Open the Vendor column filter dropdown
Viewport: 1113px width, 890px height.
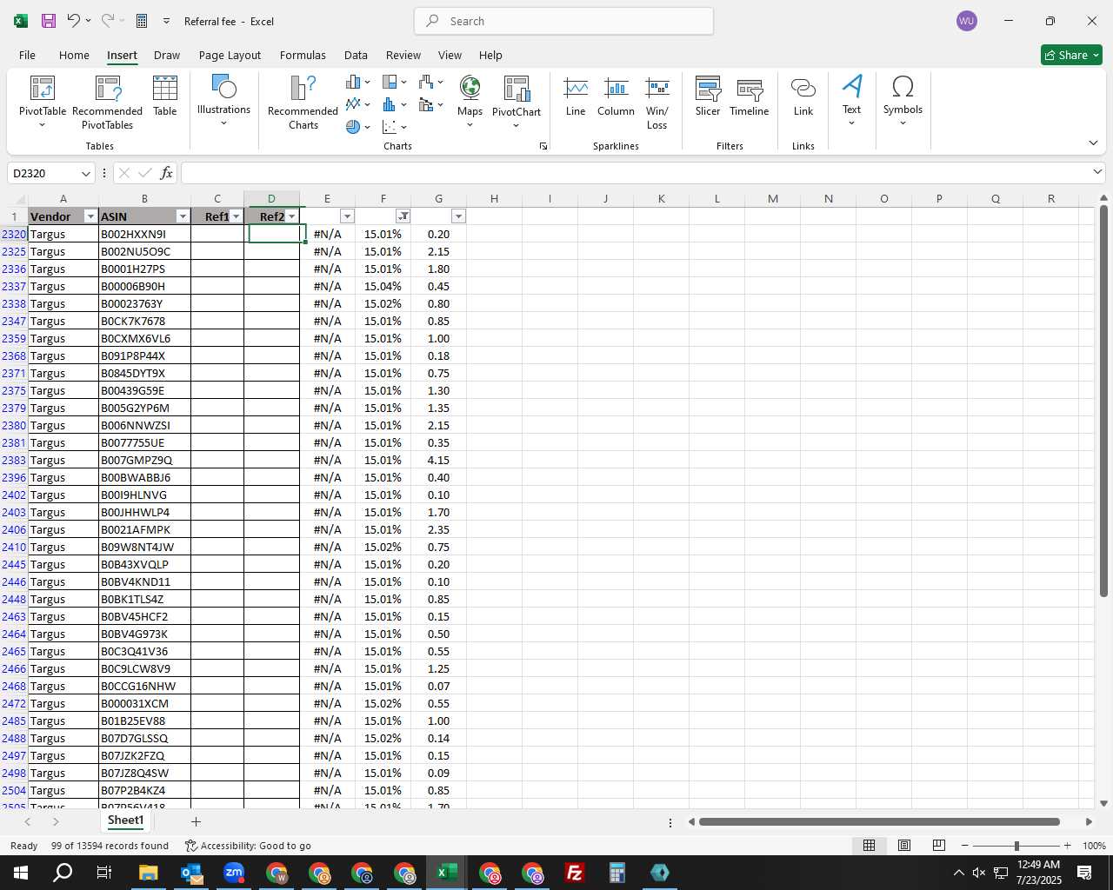pos(90,216)
